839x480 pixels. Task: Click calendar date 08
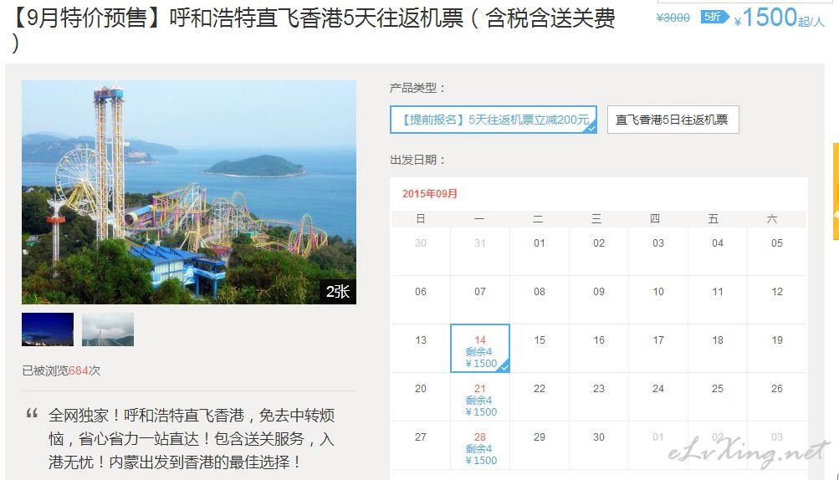[540, 292]
